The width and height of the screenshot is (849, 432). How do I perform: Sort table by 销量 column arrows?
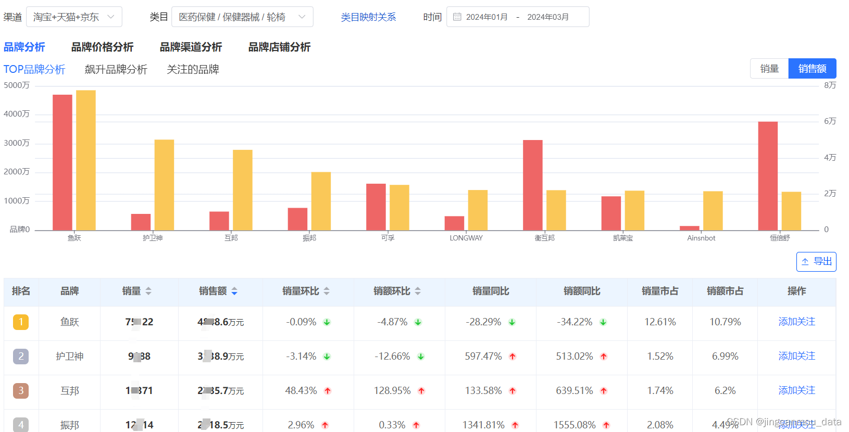tap(148, 291)
